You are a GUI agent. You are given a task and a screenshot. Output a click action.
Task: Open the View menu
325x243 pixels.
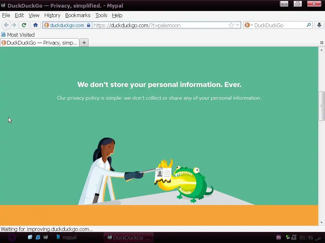(x=34, y=15)
